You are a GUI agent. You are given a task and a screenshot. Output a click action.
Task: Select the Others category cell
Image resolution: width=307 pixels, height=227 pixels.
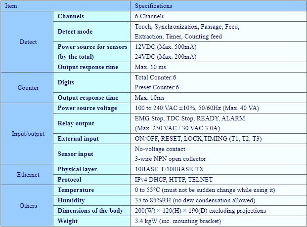click(x=28, y=206)
